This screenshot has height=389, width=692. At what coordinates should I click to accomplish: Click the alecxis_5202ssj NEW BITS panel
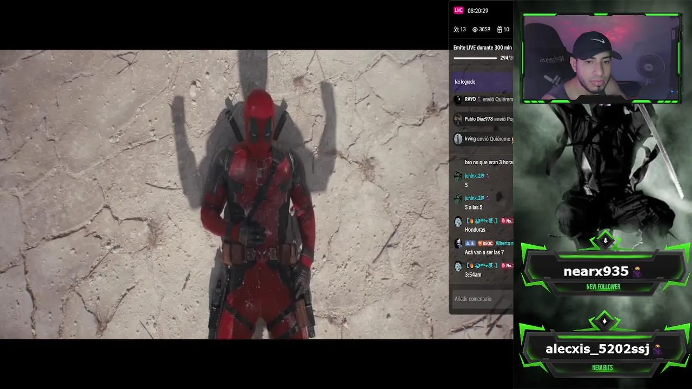pos(603,350)
